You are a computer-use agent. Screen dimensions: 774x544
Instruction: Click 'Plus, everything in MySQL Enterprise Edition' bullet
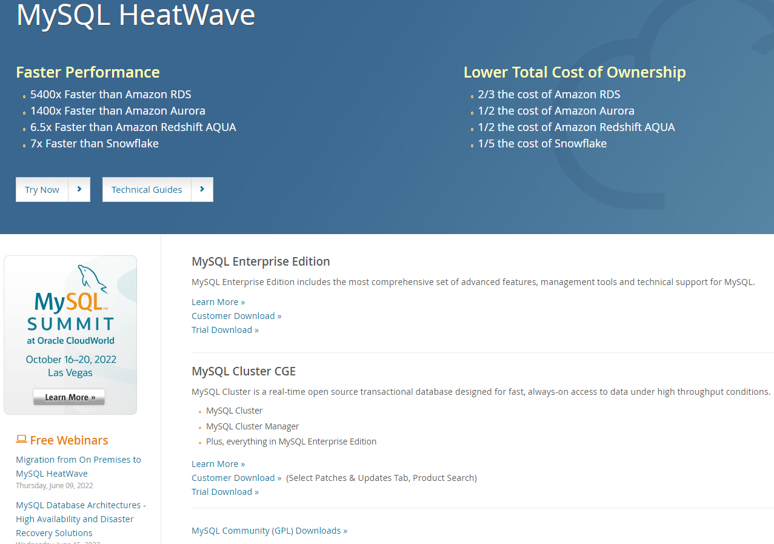pyautogui.click(x=292, y=442)
